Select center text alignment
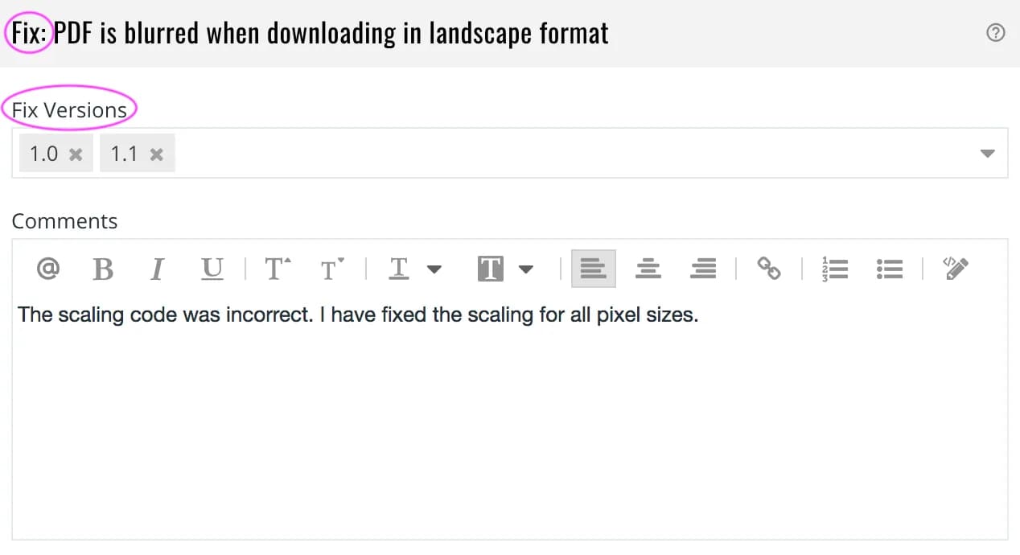 point(648,269)
